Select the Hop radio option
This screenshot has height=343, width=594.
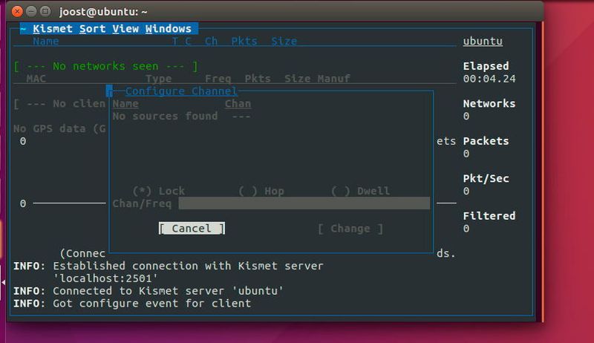tap(261, 191)
